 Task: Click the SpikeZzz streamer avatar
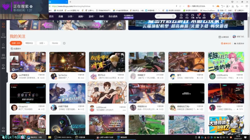coord(54,76)
